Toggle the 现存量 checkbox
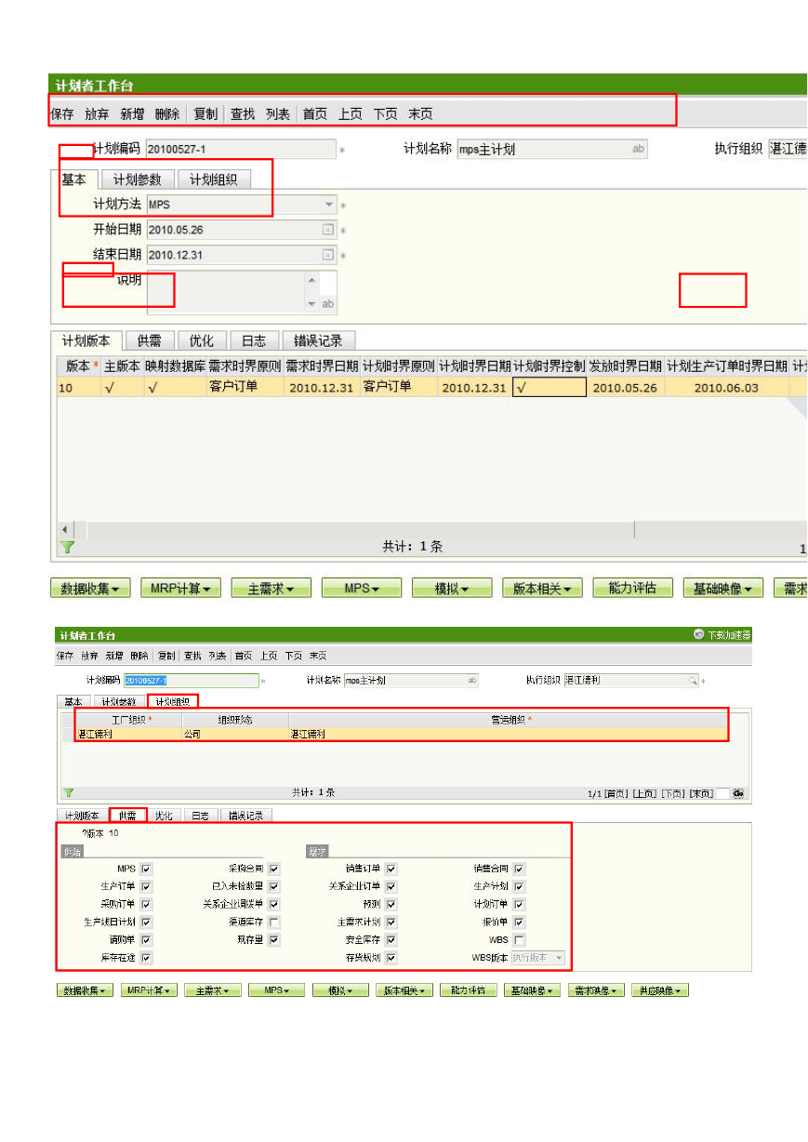 pyautogui.click(x=273, y=939)
